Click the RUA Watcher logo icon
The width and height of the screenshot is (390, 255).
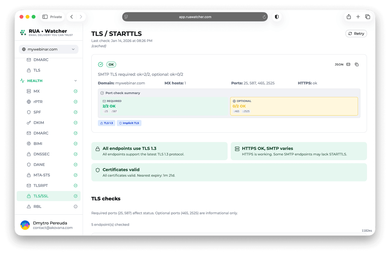[x=23, y=33]
